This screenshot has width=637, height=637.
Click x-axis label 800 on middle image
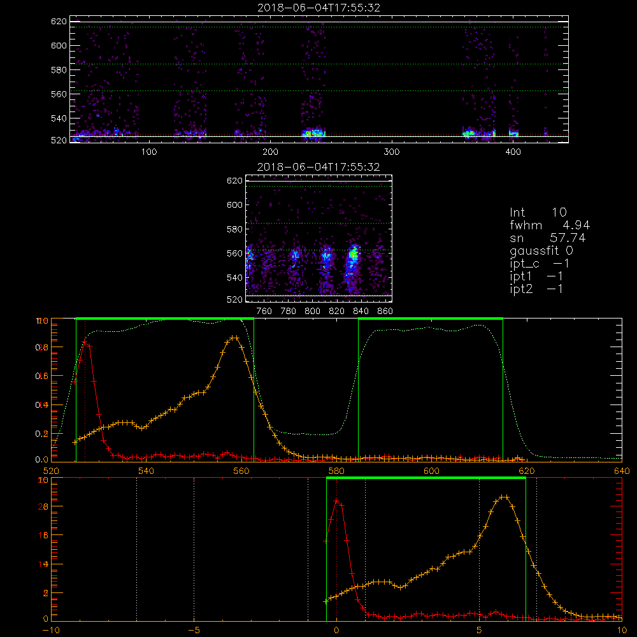pos(312,311)
